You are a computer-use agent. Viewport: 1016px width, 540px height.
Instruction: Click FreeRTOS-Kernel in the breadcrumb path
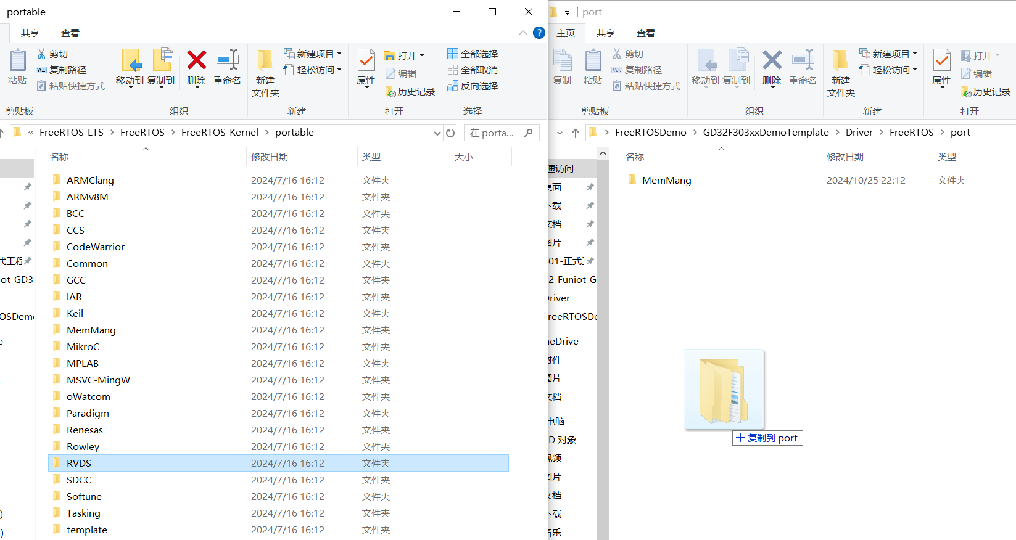[220, 133]
